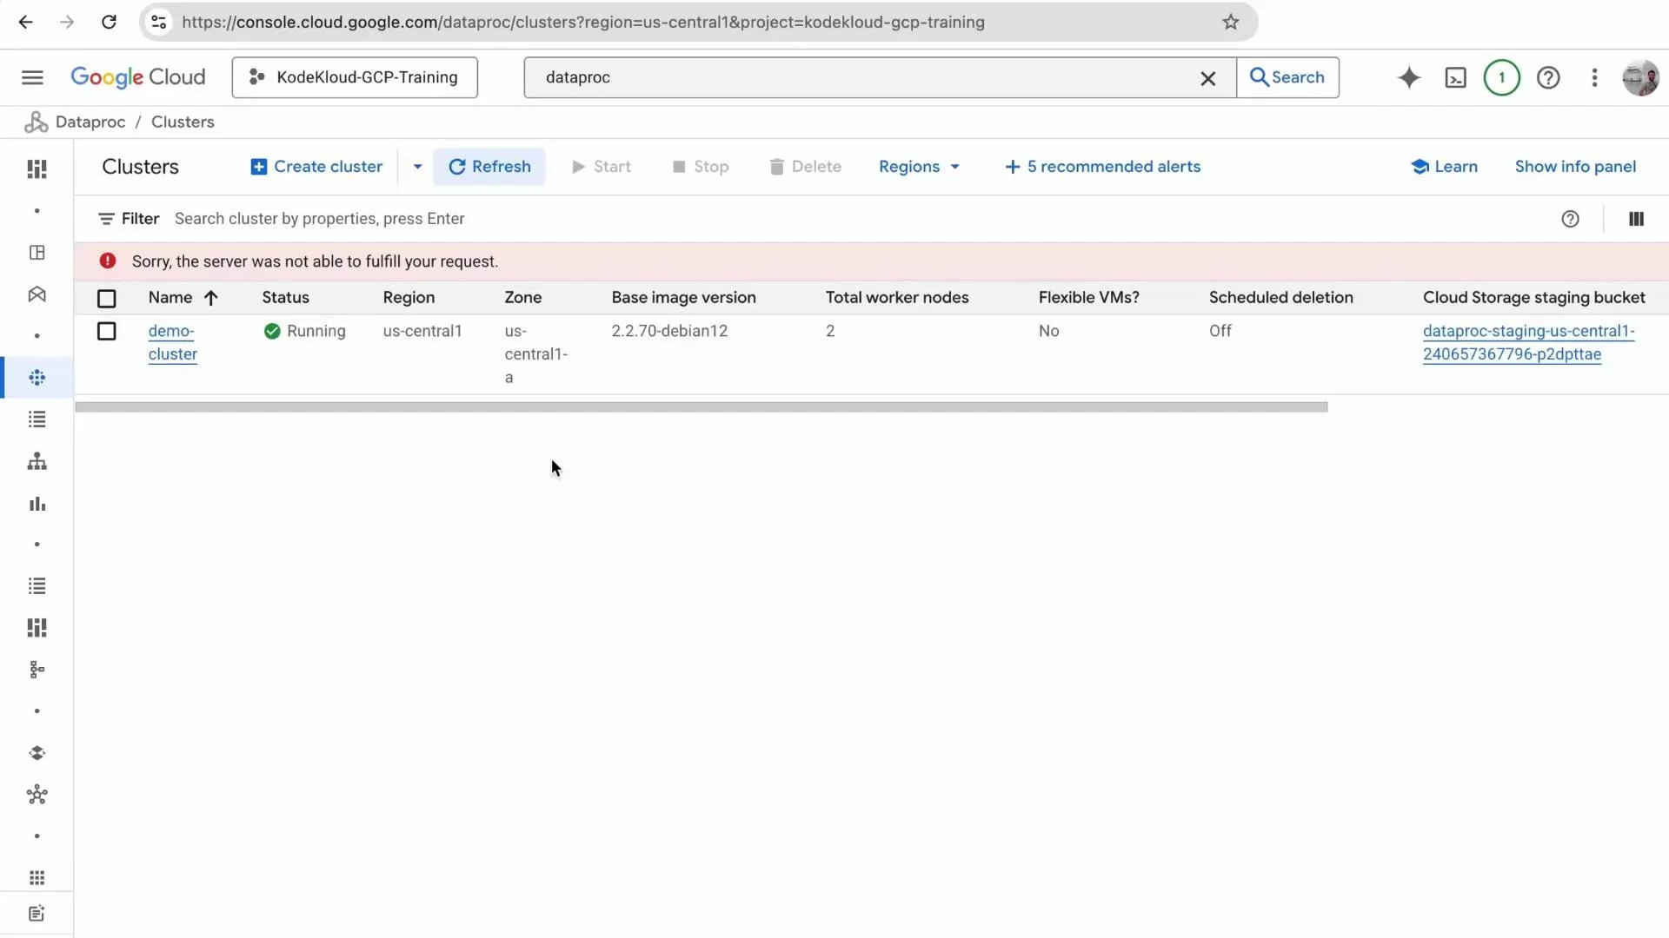Open the demo-cluster link
Image resolution: width=1669 pixels, height=938 pixels.
click(x=172, y=342)
